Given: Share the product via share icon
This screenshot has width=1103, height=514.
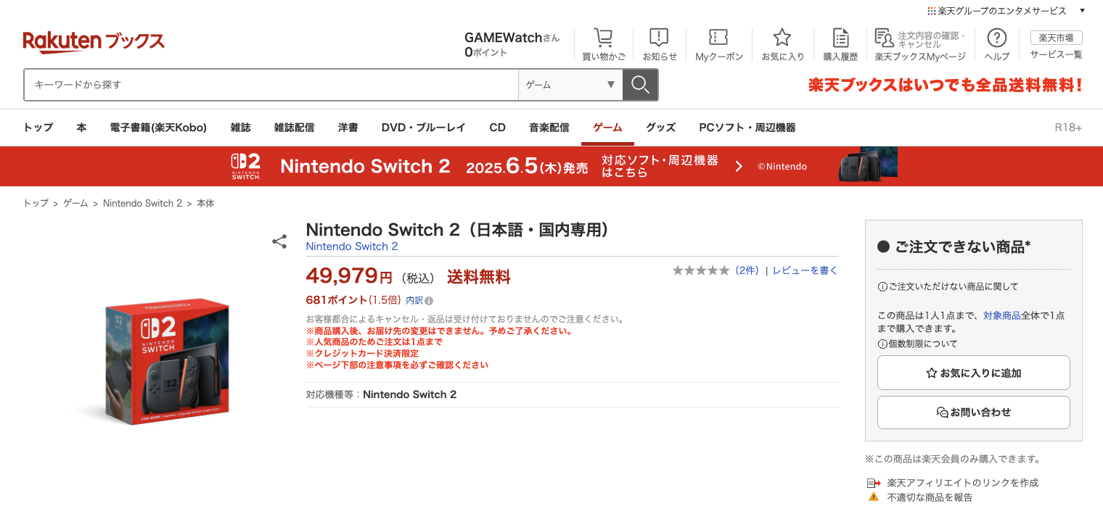Looking at the screenshot, I should click(279, 241).
